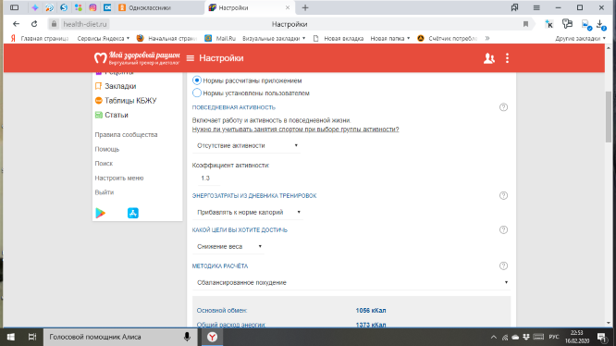The image size is (616, 346).
Task: Show help for Повседневная активность section
Action: click(x=503, y=107)
